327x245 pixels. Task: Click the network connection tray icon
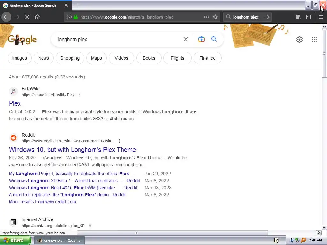pyautogui.click(x=297, y=240)
